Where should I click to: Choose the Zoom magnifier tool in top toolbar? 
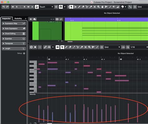tap(98, 7)
